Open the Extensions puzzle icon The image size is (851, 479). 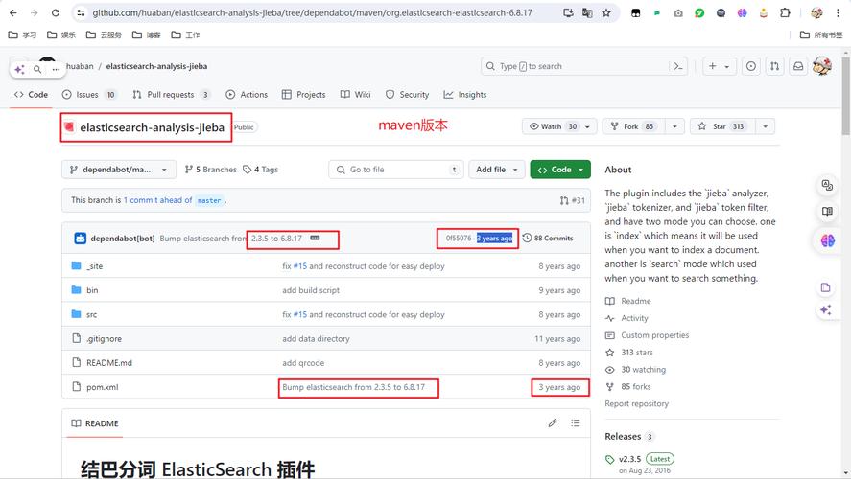(x=785, y=12)
